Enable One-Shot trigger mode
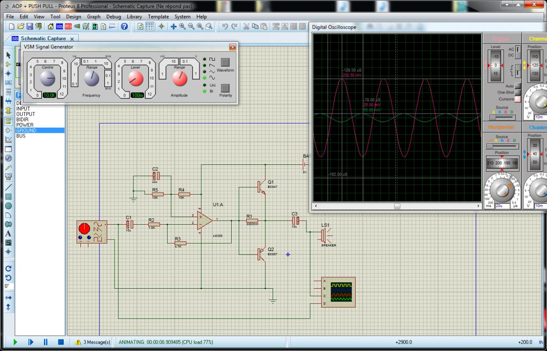 tap(518, 93)
